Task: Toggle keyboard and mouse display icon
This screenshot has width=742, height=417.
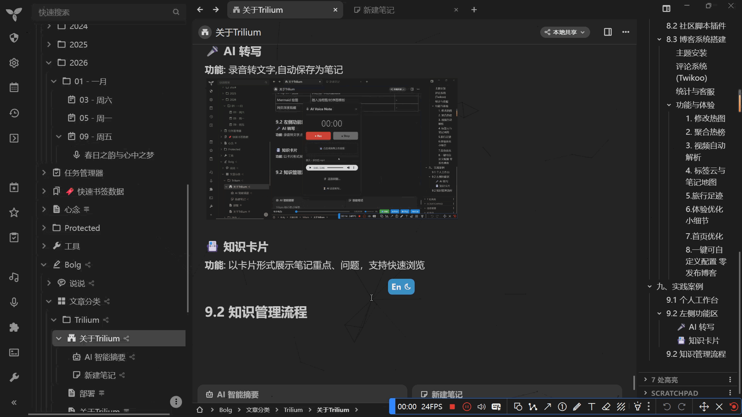Action: point(496,407)
